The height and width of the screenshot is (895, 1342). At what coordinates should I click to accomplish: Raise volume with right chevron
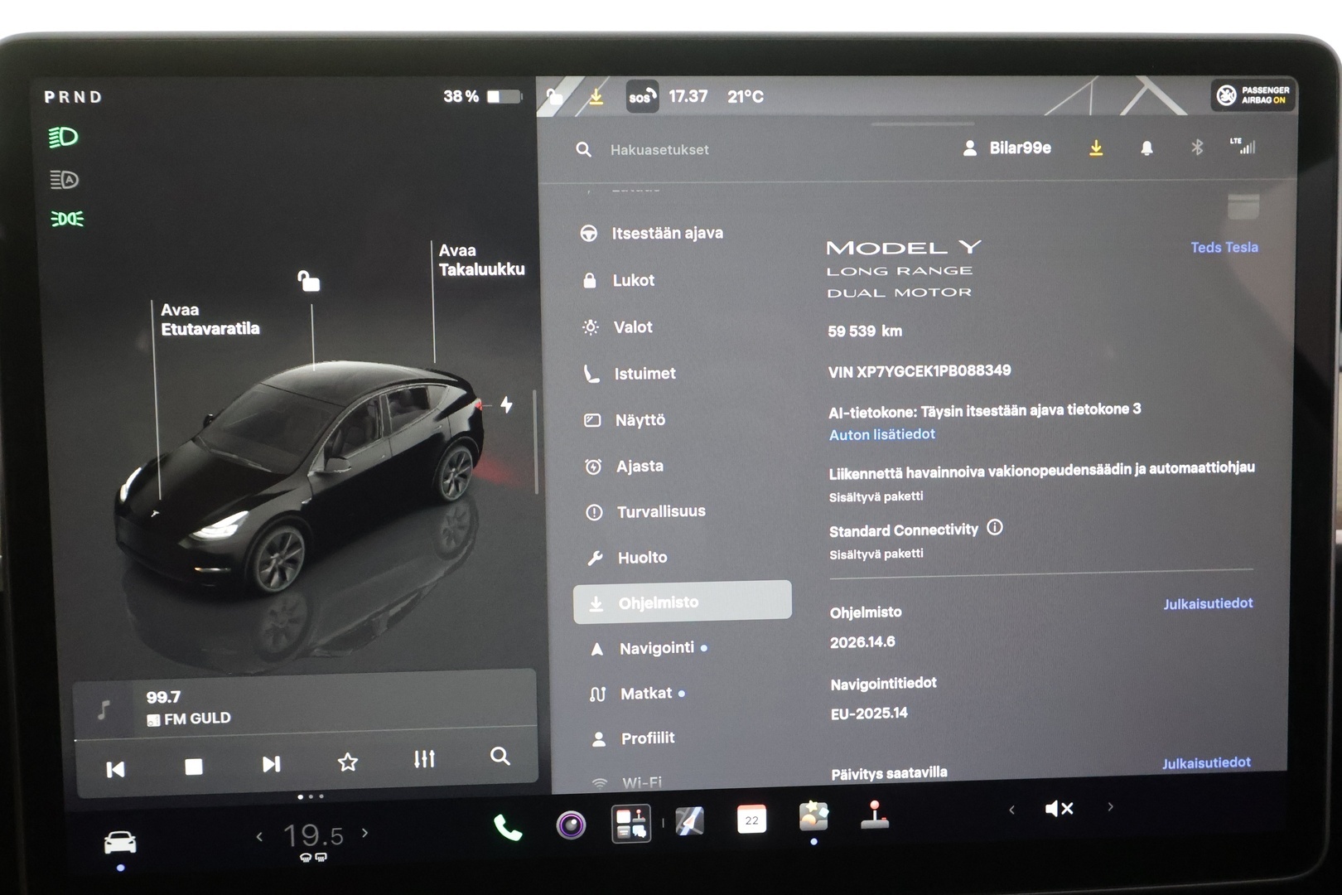point(1110,806)
